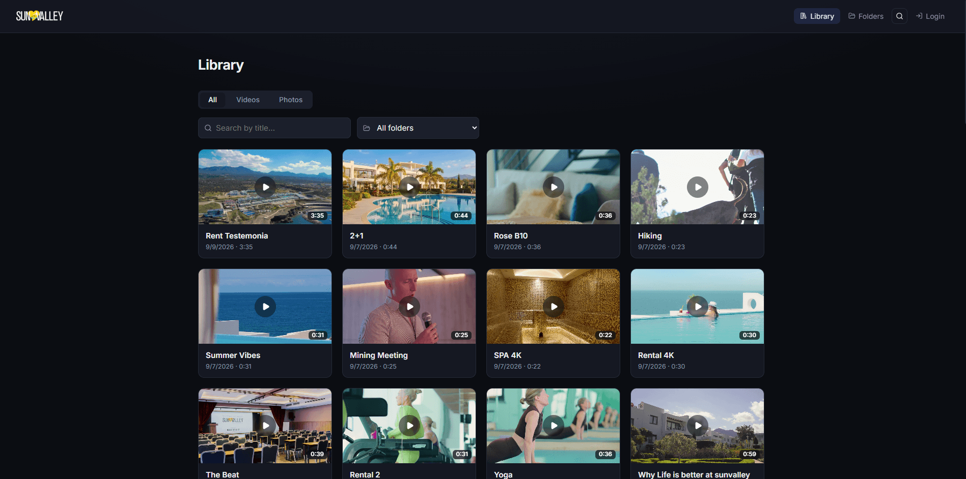966x479 pixels.
Task: Click the Yoga card title
Action: click(503, 474)
